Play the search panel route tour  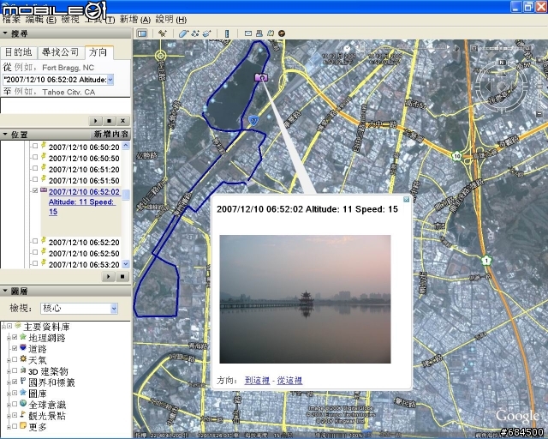pyautogui.click(x=95, y=121)
